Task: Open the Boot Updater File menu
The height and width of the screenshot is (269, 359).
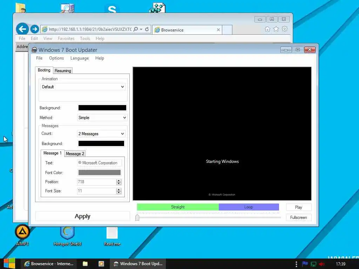Action: tap(39, 58)
